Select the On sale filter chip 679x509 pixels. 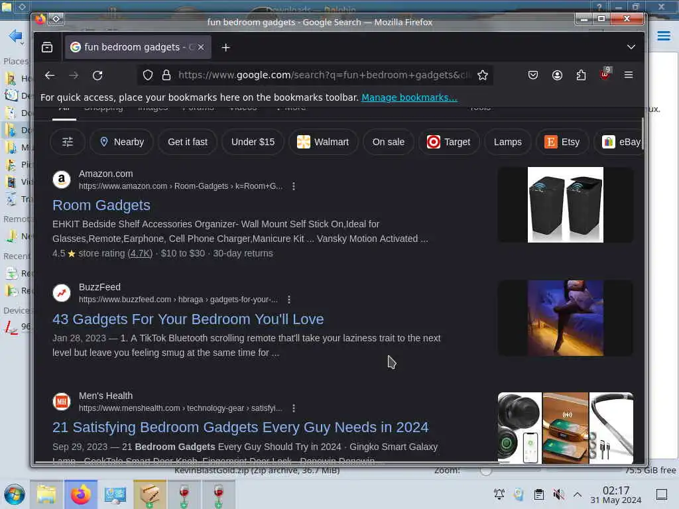pyautogui.click(x=389, y=142)
